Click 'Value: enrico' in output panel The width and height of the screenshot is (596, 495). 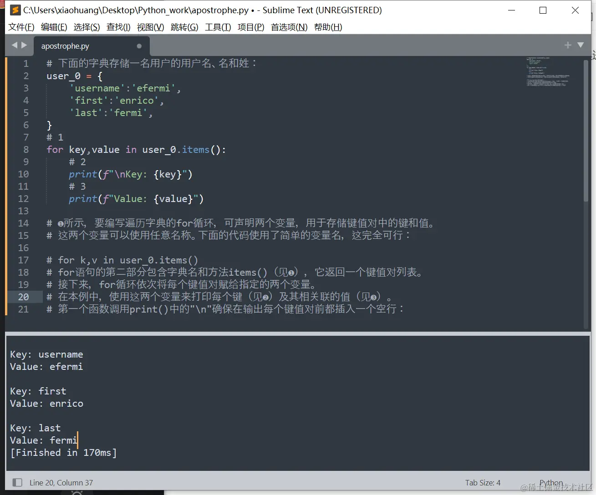tap(46, 404)
